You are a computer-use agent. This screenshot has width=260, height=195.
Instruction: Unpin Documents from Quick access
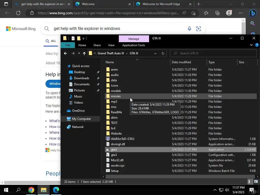coord(98,84)
